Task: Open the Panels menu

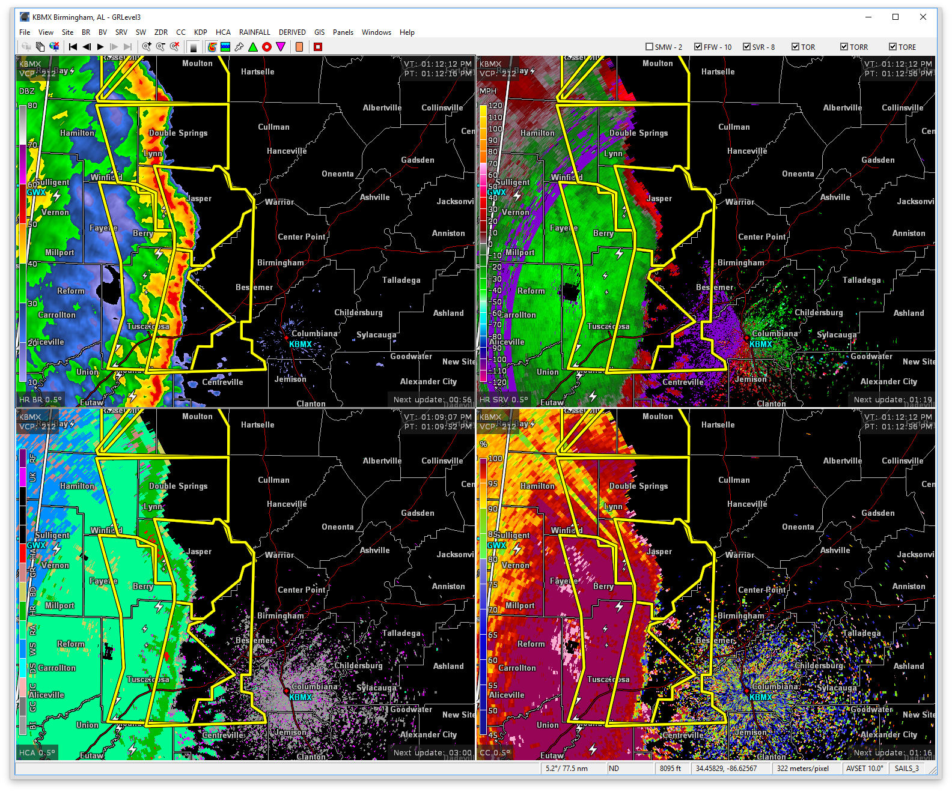Action: click(343, 32)
